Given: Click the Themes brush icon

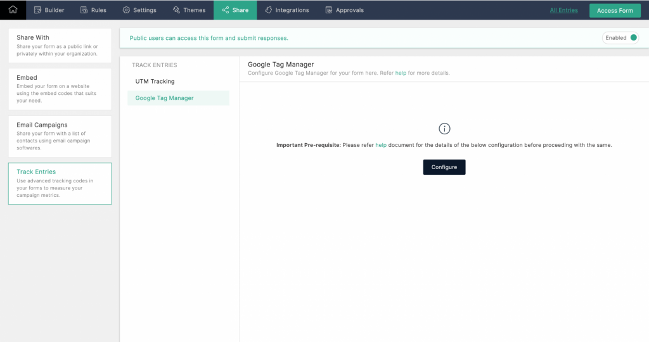Looking at the screenshot, I should 176,10.
